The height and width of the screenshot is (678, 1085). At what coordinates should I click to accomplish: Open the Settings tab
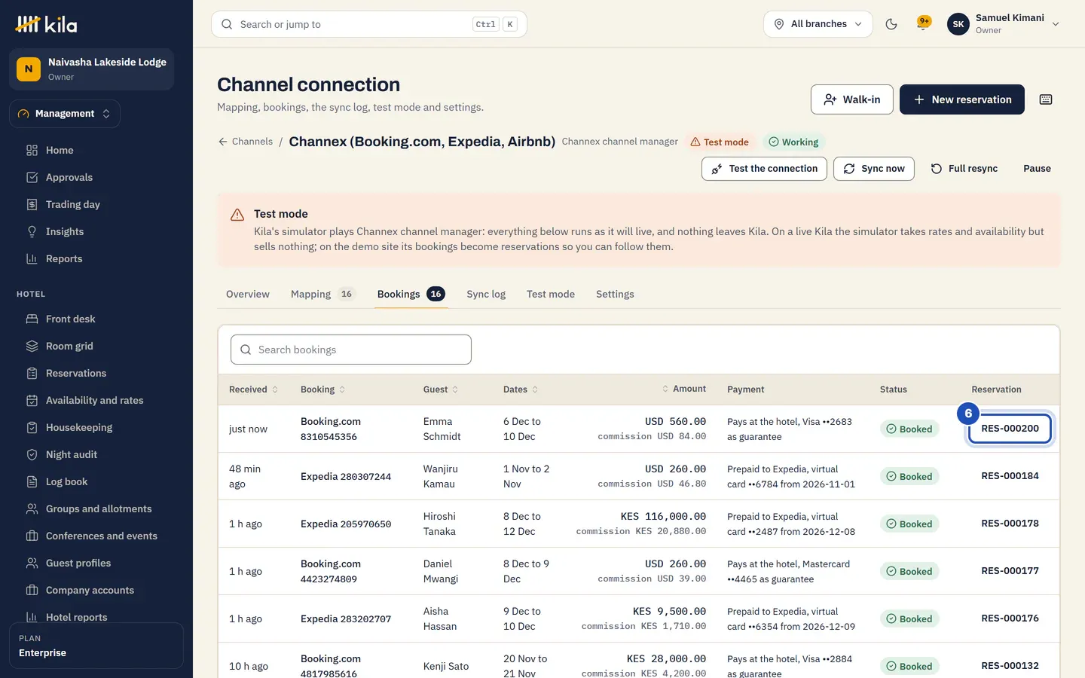pos(615,294)
